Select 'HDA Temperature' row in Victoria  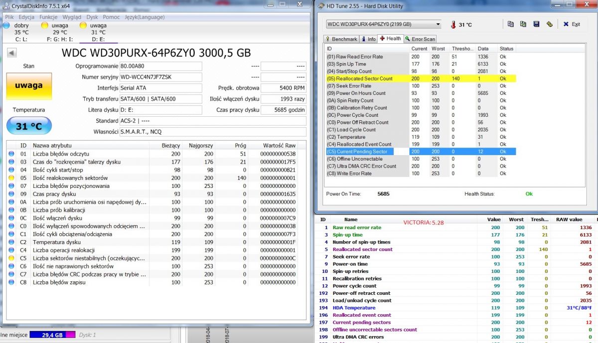point(456,308)
